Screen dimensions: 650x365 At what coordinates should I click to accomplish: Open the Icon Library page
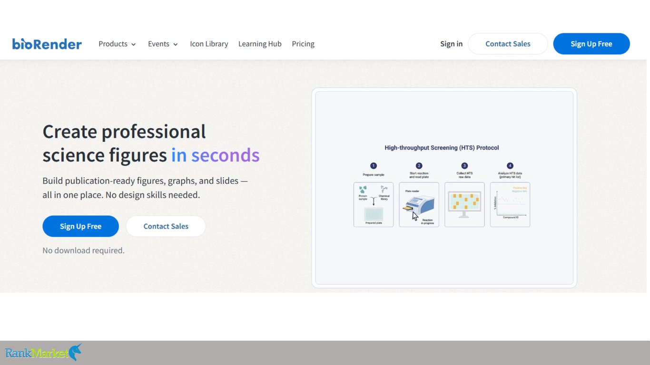coord(209,44)
